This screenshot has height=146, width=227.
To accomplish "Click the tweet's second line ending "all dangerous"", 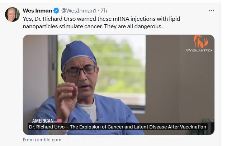I will pos(93,26).
